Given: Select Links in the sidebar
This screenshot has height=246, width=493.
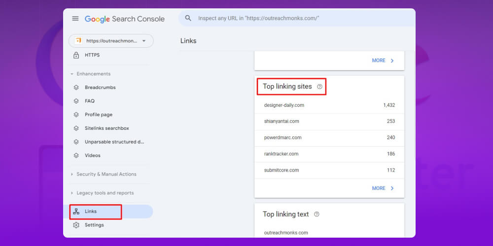Looking at the screenshot, I should click(108, 212).
